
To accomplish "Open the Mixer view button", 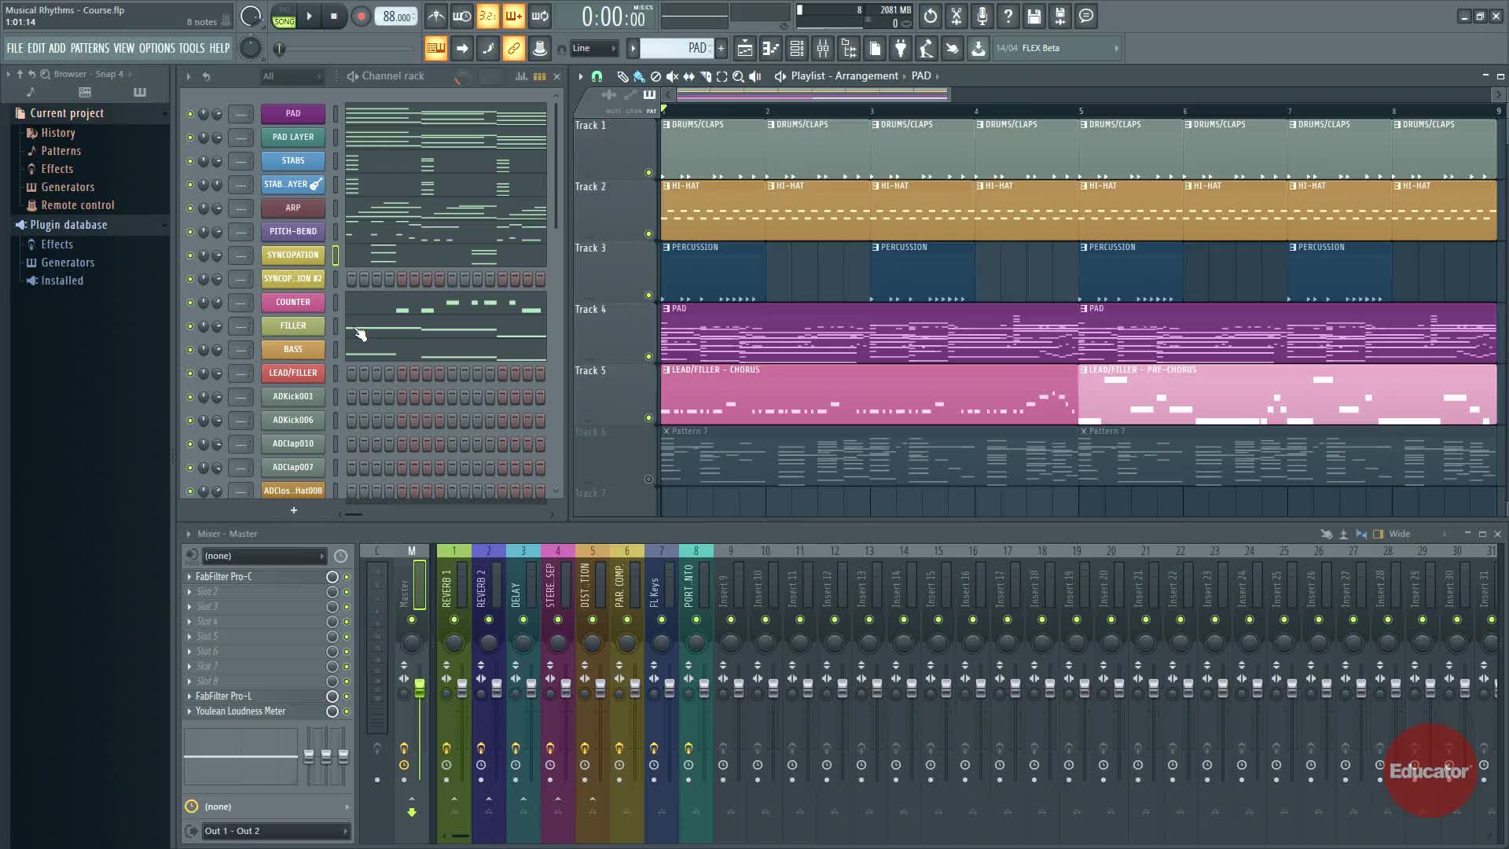I will click(823, 49).
